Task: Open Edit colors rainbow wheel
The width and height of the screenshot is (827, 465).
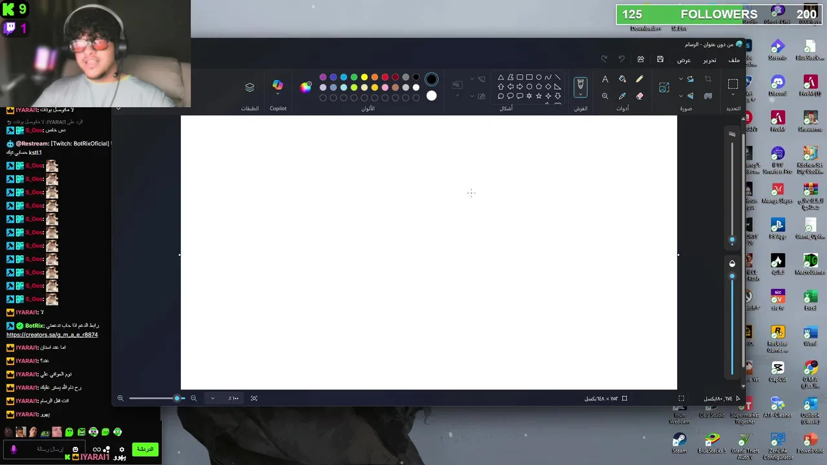Action: (306, 87)
